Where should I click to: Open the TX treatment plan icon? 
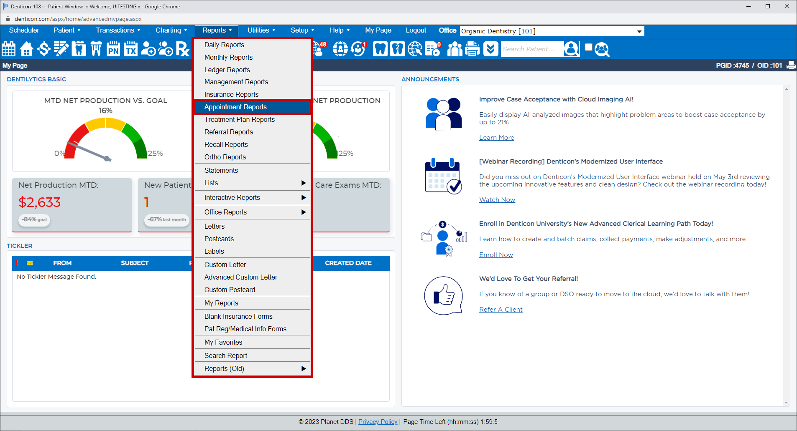131,49
